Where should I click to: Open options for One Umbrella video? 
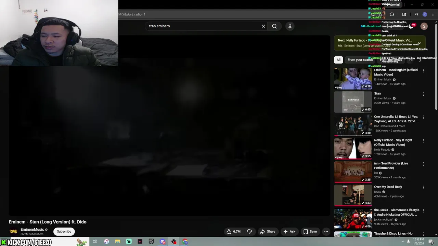point(424,117)
